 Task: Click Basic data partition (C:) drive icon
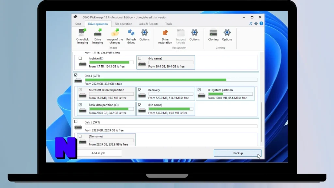point(83,110)
